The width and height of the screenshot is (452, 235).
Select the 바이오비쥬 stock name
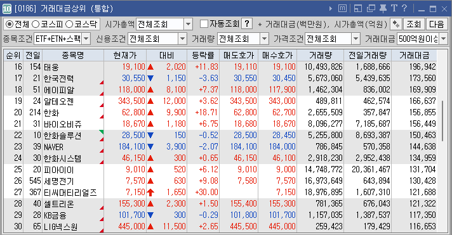pos(63,124)
